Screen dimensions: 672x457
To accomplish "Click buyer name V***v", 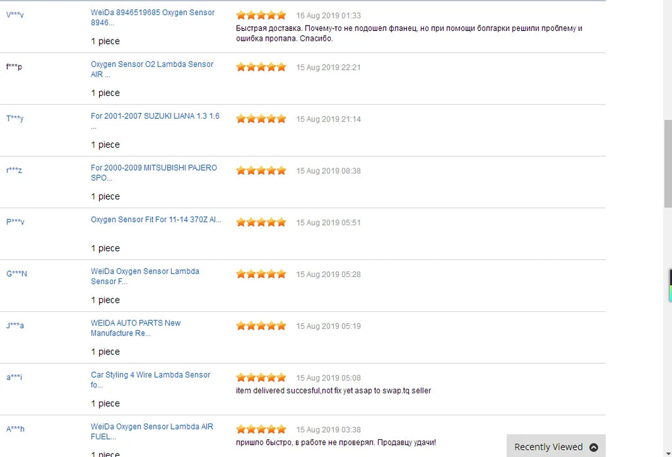I will coord(15,14).
